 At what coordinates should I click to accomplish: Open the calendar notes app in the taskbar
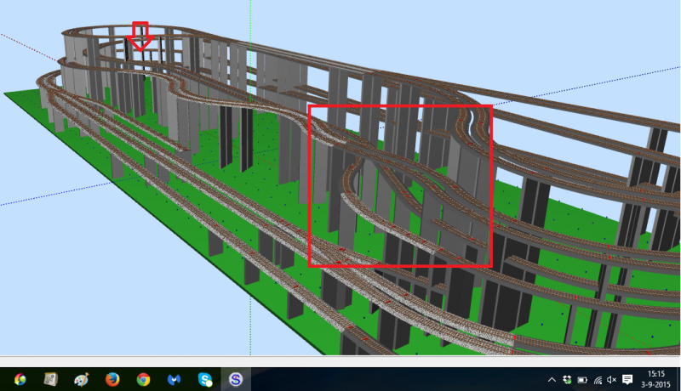click(51, 380)
